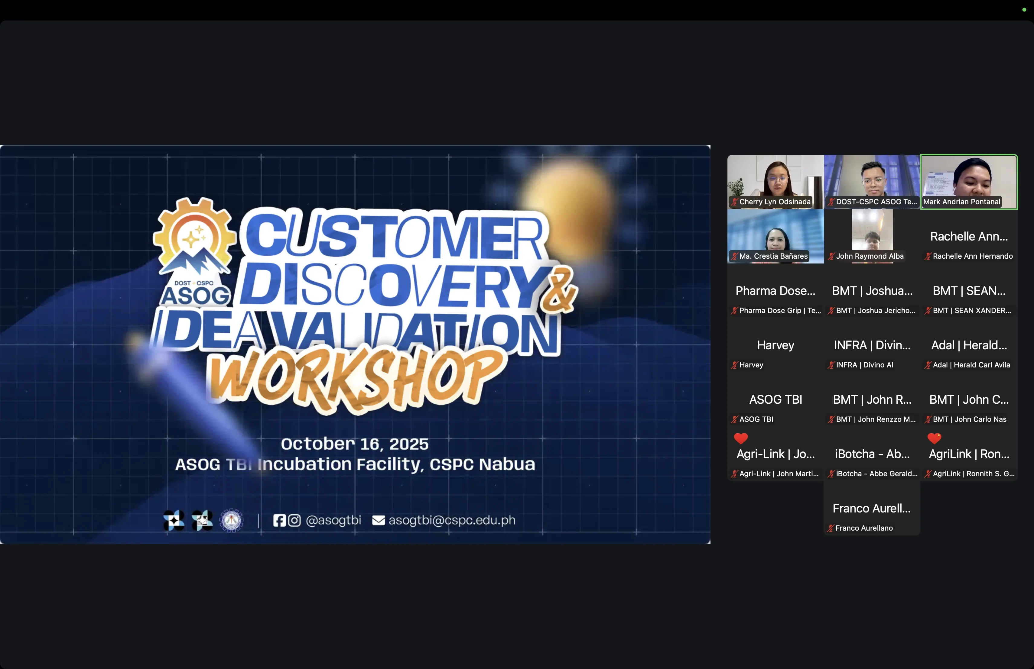The width and height of the screenshot is (1034, 669).
Task: Click the "@asogtbi" social handle
Action: coord(333,520)
